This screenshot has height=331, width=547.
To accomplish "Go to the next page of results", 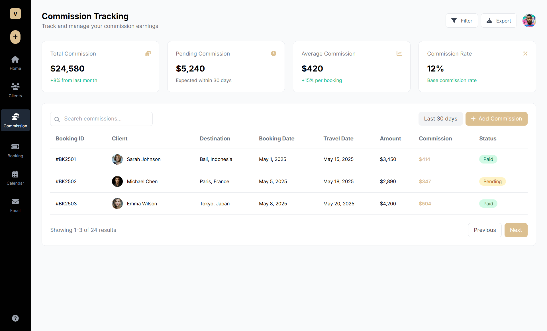I will (x=516, y=230).
